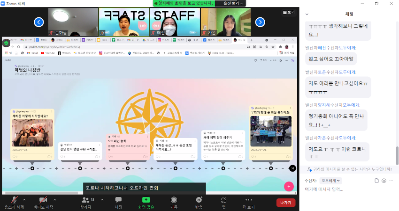
Task: Expand participants options arrow next to 참가자
Action: click(102, 200)
